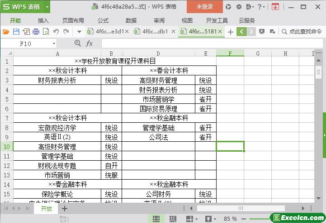Screen dimensions: 326x223
Task: Click the 85 % zoom level
Action: tap(230, 218)
